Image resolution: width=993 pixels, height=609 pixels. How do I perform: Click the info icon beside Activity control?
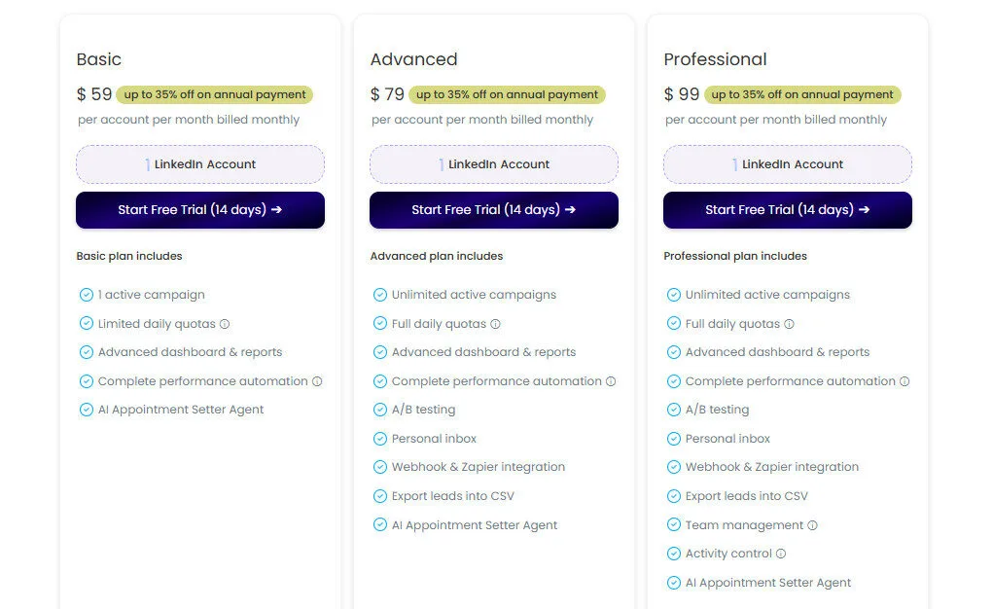pos(782,553)
